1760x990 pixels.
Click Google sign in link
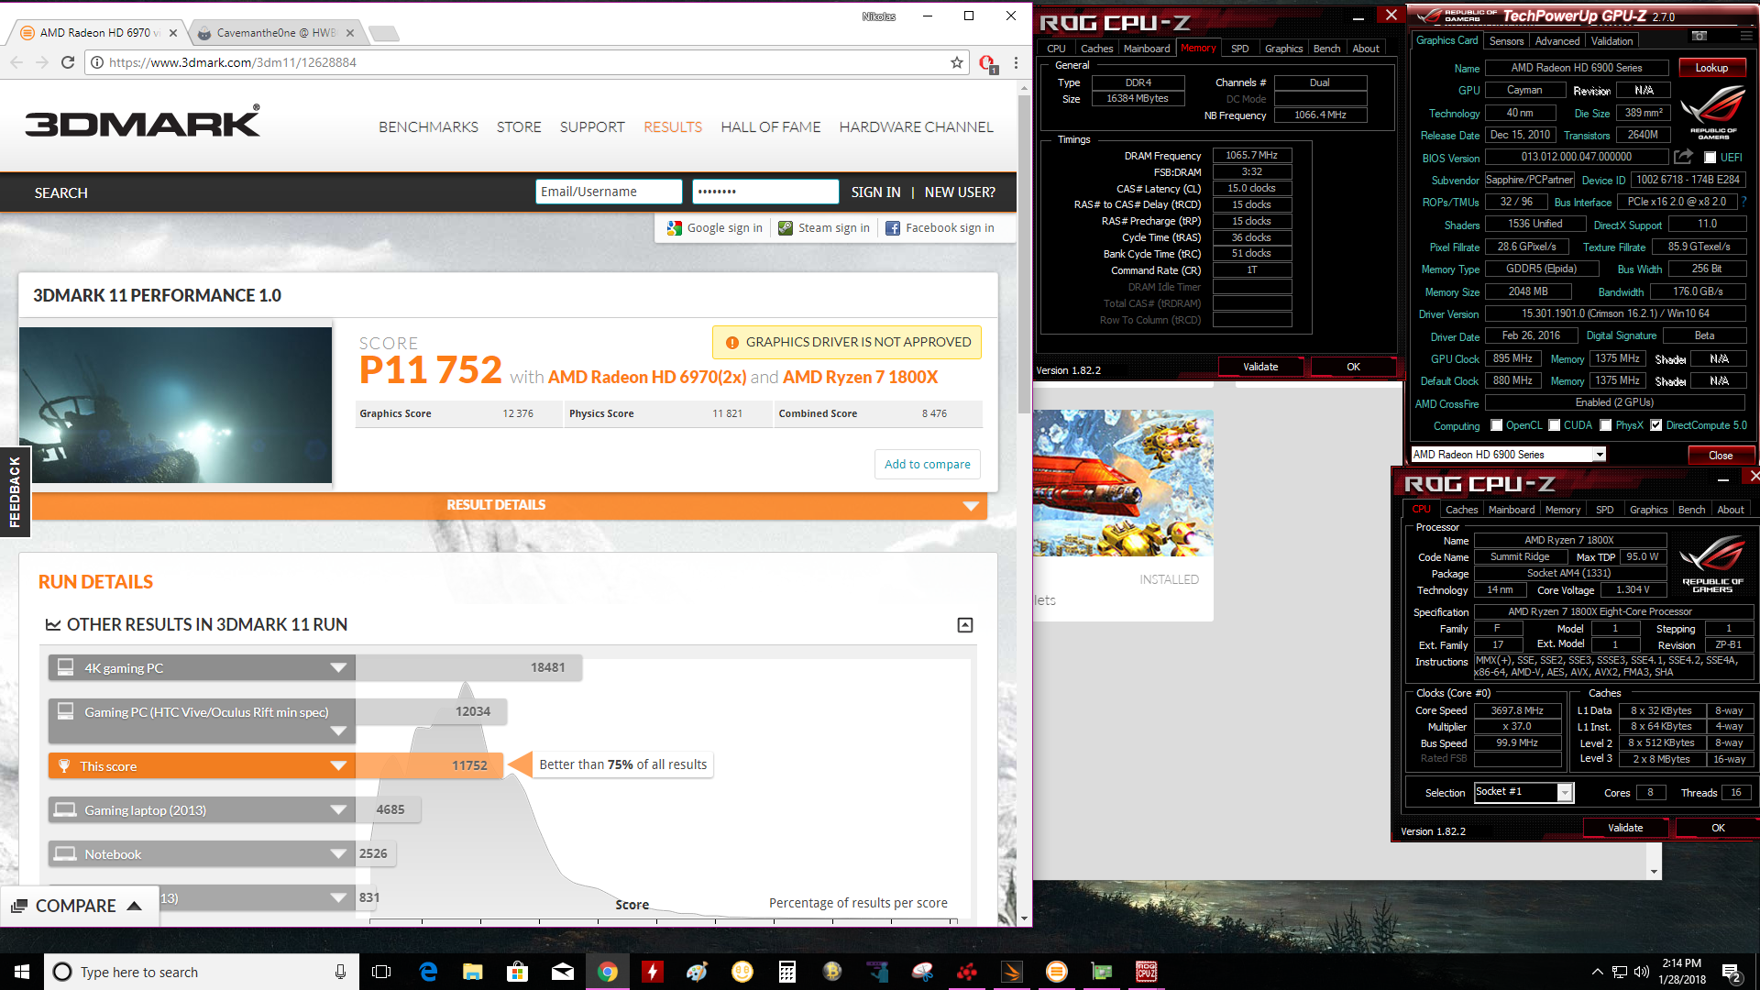[715, 228]
